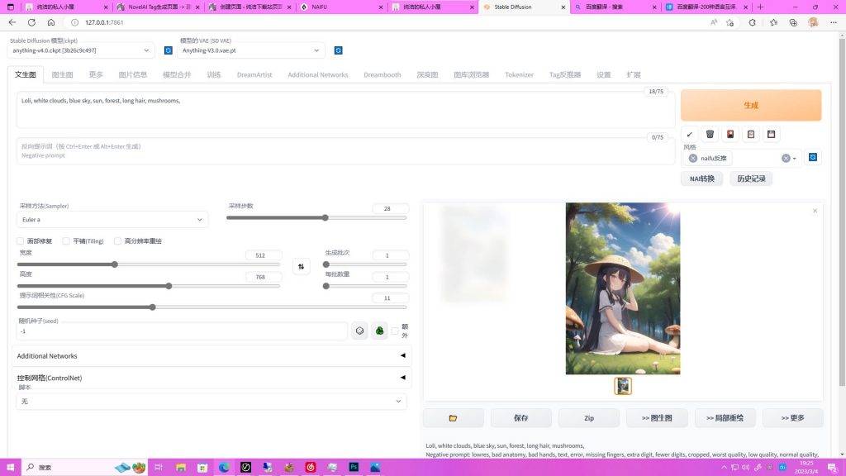Reload the browser page
The image size is (846, 476).
coord(32,22)
